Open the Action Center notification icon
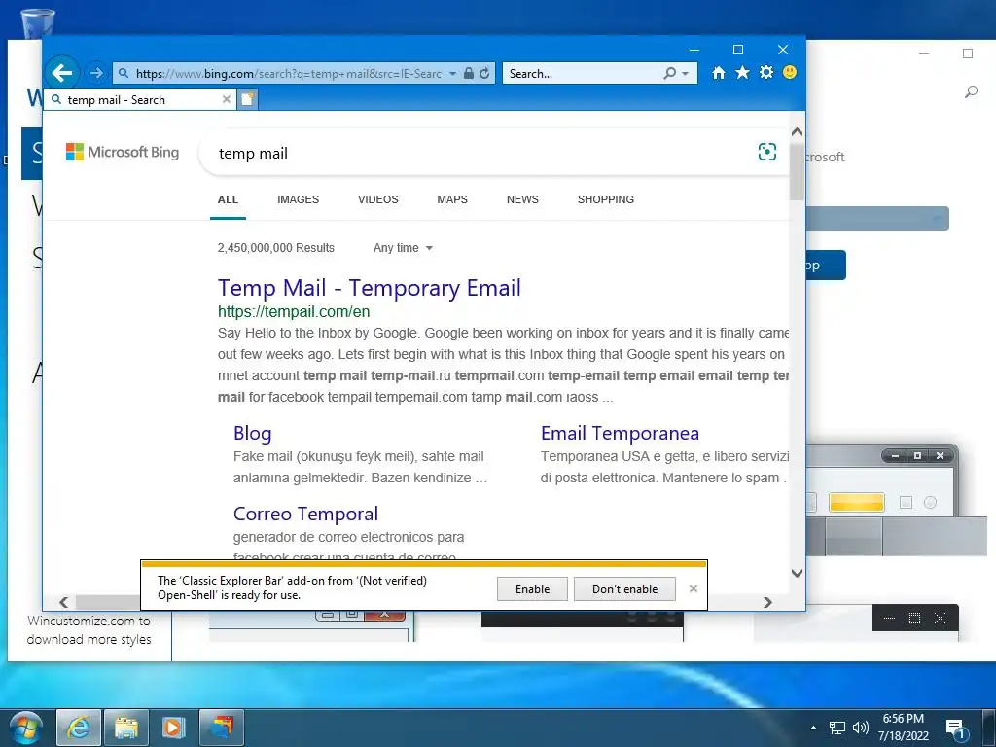Viewport: 996px width, 747px height. pos(955,729)
